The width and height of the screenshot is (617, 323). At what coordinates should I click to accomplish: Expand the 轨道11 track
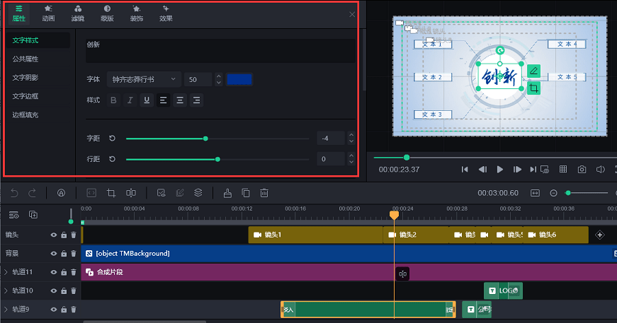(x=6, y=271)
